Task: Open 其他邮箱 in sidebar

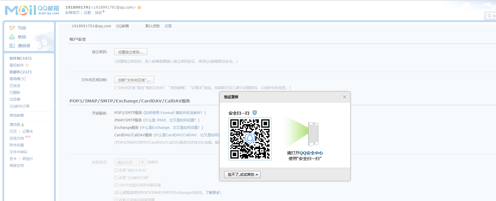Action: [17, 115]
